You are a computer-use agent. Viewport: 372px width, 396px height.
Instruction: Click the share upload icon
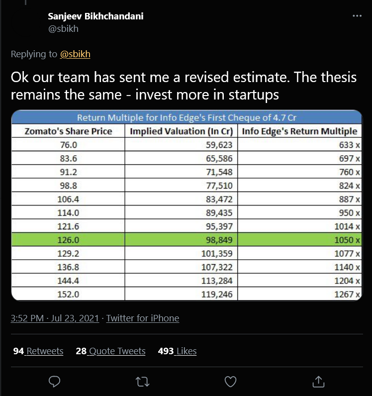[x=318, y=382]
